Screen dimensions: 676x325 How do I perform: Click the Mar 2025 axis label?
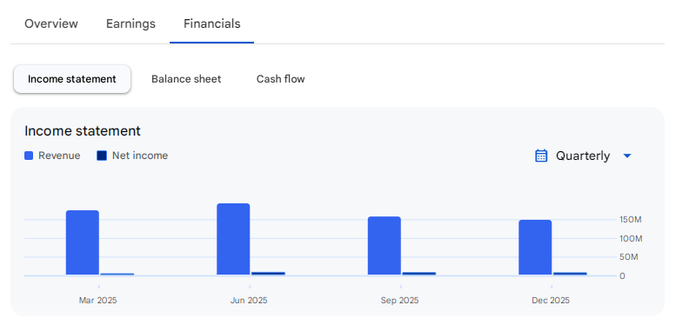(97, 301)
